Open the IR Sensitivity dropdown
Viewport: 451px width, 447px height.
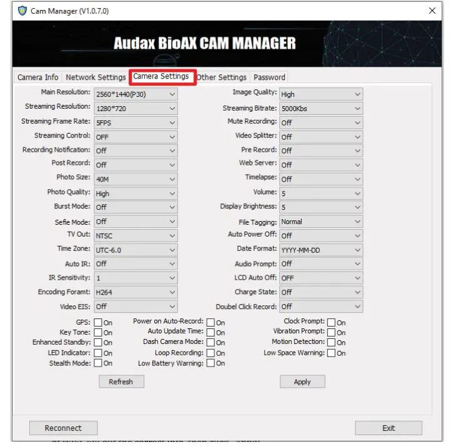click(x=136, y=278)
